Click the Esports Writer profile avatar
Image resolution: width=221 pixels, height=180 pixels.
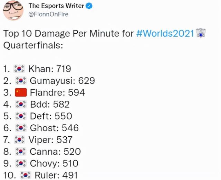coord(13,10)
